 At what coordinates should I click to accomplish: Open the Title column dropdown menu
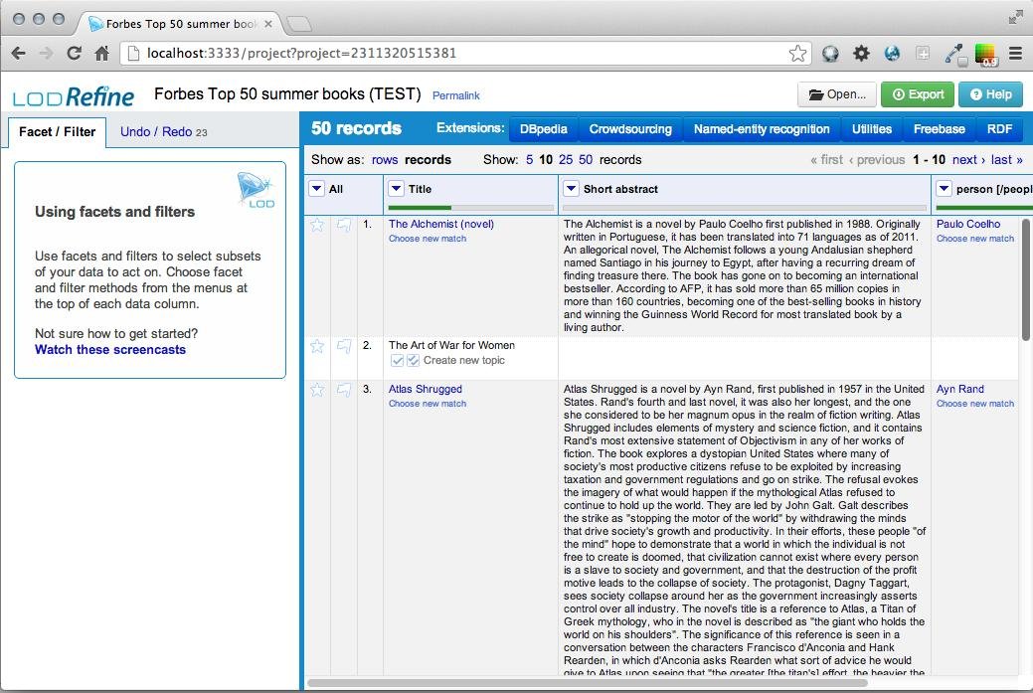pos(396,189)
